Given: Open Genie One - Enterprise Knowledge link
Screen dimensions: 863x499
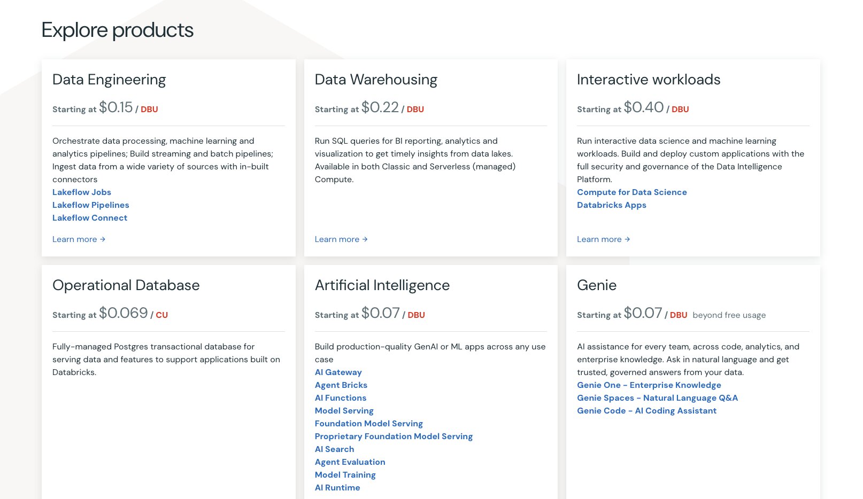Looking at the screenshot, I should (x=649, y=385).
